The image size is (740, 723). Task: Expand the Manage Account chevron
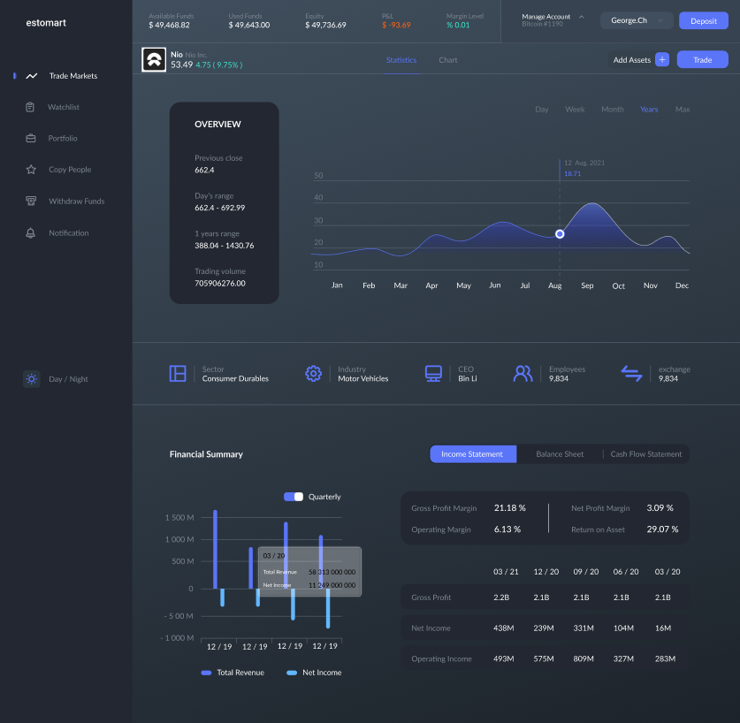pyautogui.click(x=581, y=17)
